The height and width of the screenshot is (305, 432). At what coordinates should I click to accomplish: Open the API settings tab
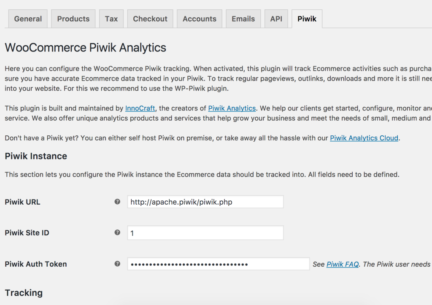276,19
